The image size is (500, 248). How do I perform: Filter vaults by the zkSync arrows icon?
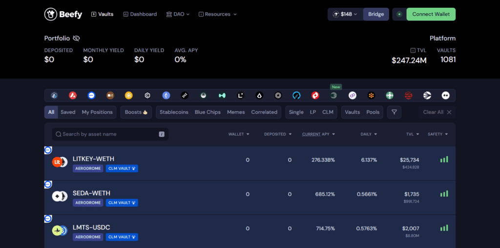(445, 95)
